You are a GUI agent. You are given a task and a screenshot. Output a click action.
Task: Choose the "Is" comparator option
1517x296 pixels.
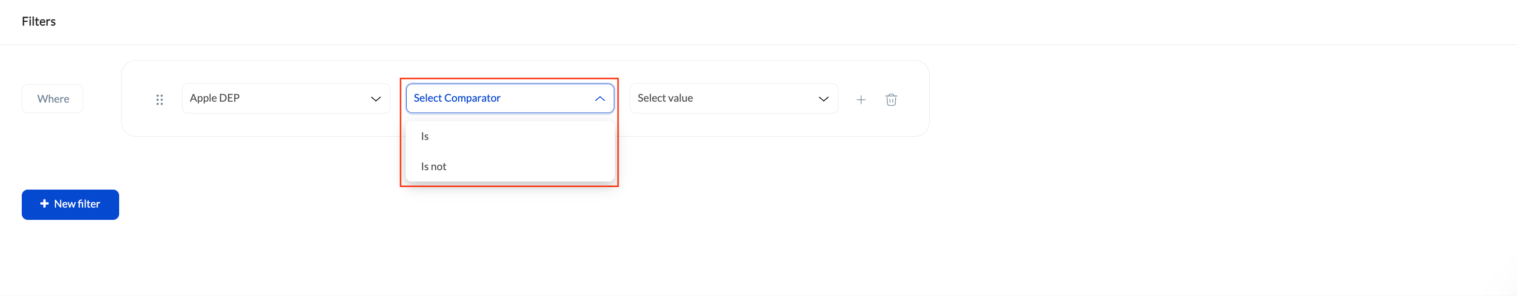click(x=510, y=137)
